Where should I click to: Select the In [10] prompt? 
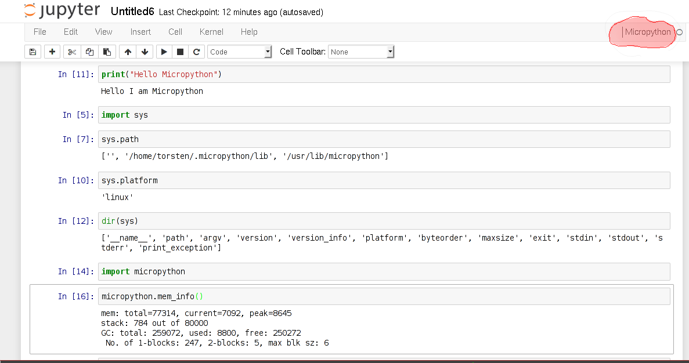pos(76,180)
